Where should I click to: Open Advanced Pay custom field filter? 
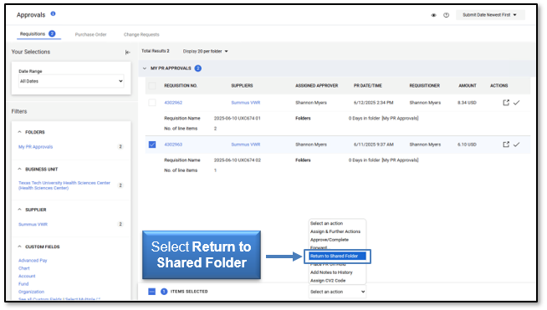click(x=33, y=261)
